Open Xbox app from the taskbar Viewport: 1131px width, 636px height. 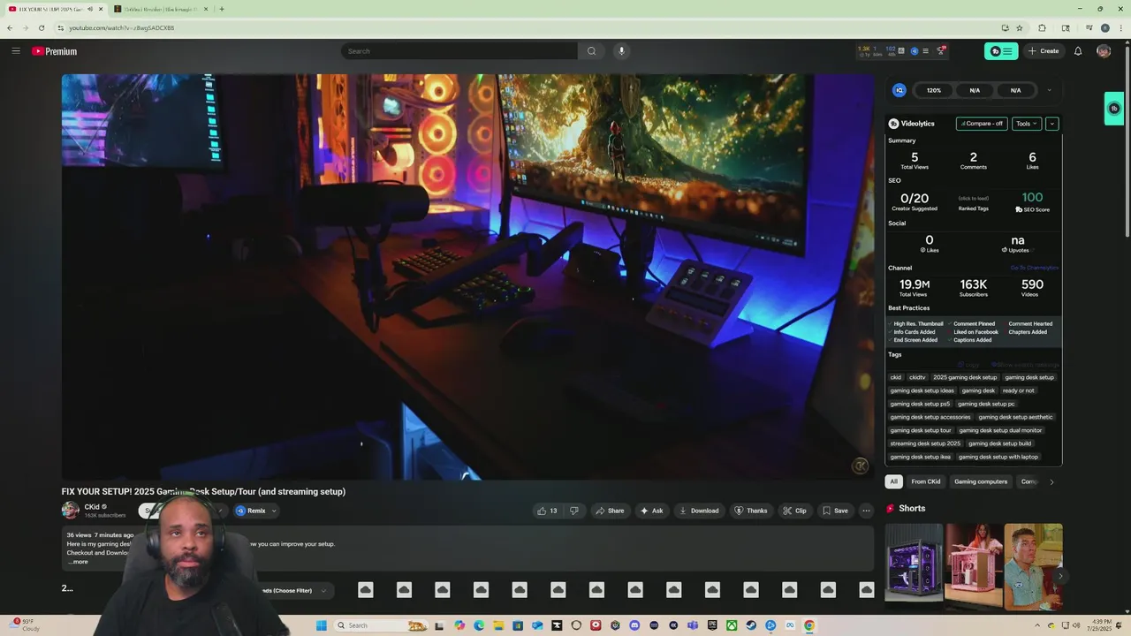732,625
